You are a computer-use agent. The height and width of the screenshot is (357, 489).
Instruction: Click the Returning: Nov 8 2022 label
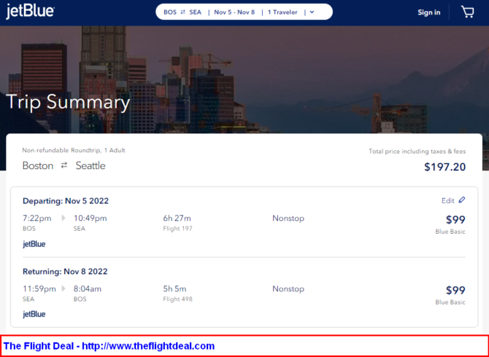pyautogui.click(x=65, y=272)
